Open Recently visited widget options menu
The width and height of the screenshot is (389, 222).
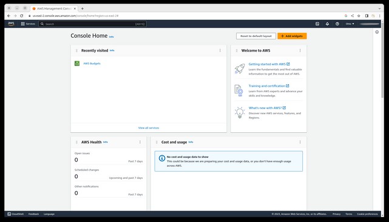220,50
